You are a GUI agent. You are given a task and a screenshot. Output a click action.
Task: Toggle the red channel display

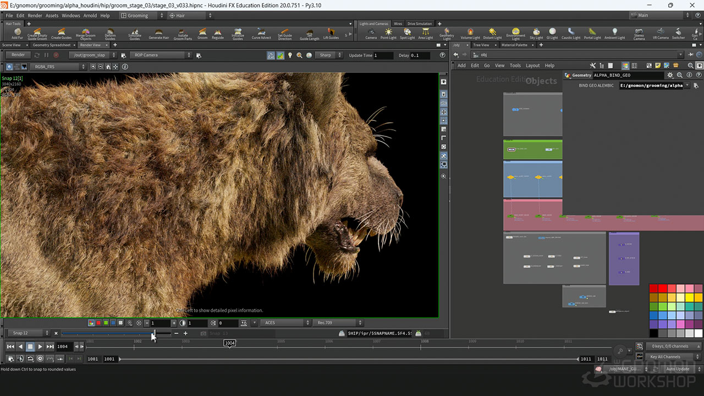click(98, 323)
